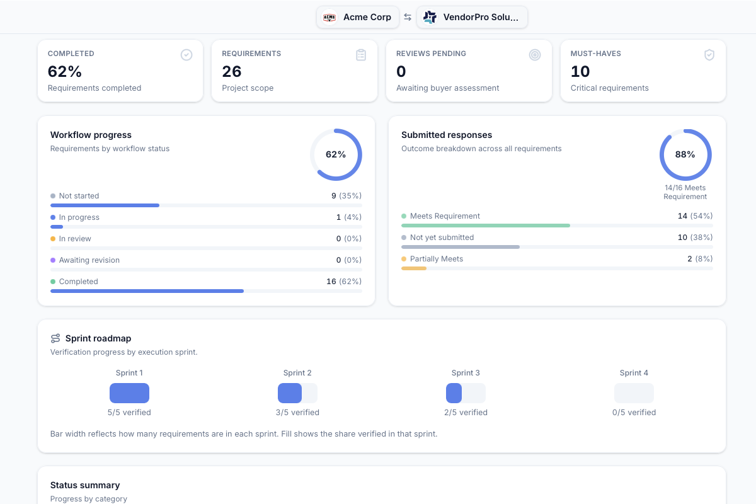Click the Completed workflow status label
756x504 pixels.
(x=79, y=282)
